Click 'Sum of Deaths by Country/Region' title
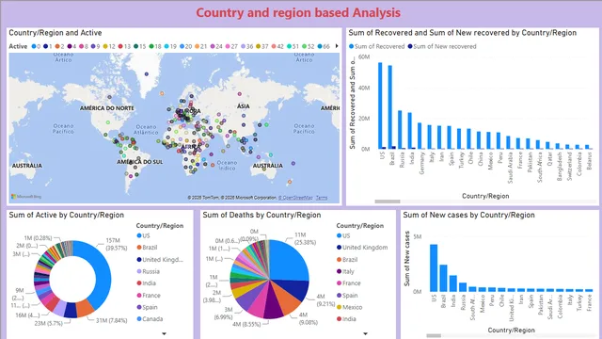 261,215
